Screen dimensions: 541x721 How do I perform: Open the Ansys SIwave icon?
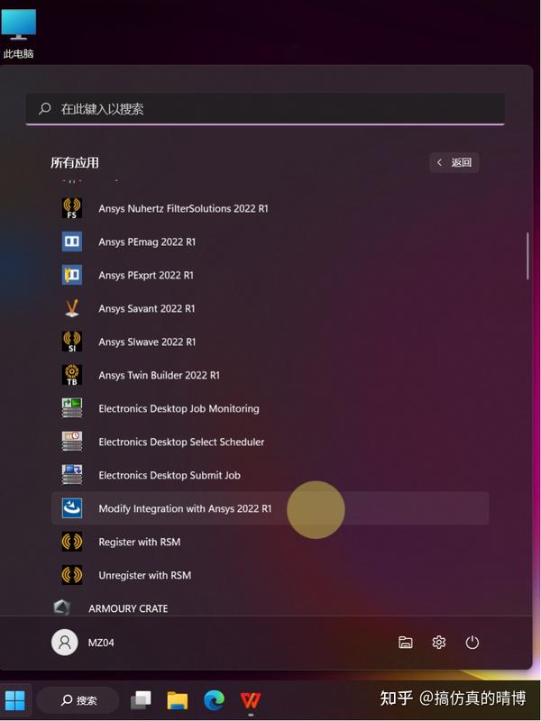click(72, 342)
